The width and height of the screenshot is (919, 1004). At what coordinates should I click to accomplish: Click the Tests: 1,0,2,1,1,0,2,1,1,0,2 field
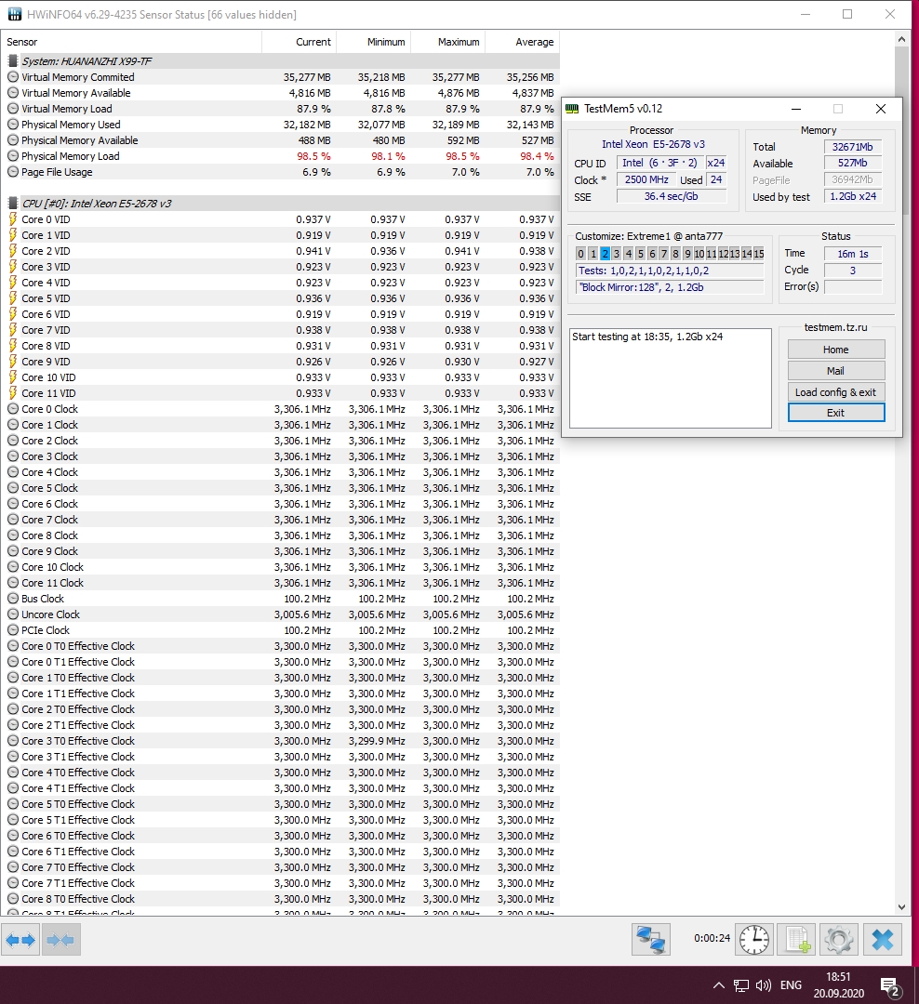point(671,271)
